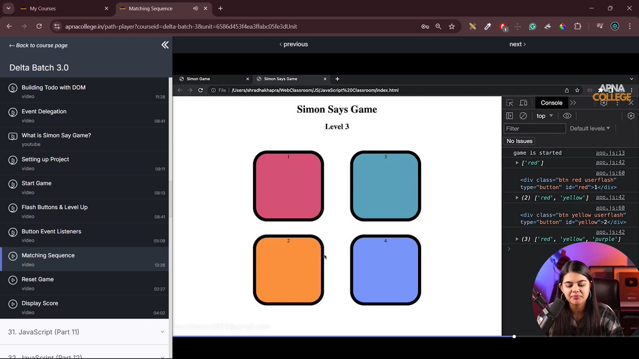This screenshot has width=639, height=359.
Task: Bookmark this page with the star icon
Action: [x=452, y=26]
